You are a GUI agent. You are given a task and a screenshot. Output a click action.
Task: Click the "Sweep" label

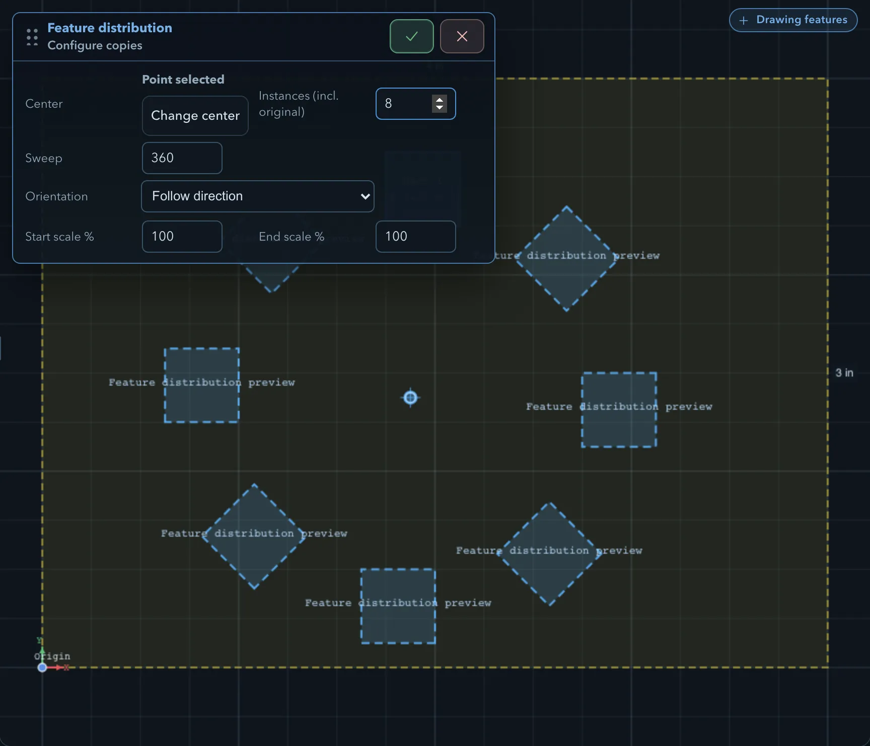point(44,158)
